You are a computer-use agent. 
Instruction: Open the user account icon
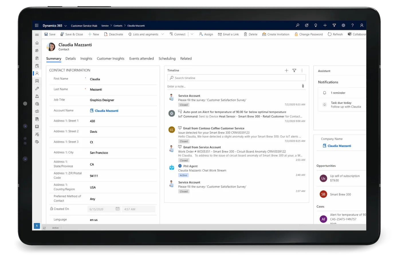tap(362, 25)
